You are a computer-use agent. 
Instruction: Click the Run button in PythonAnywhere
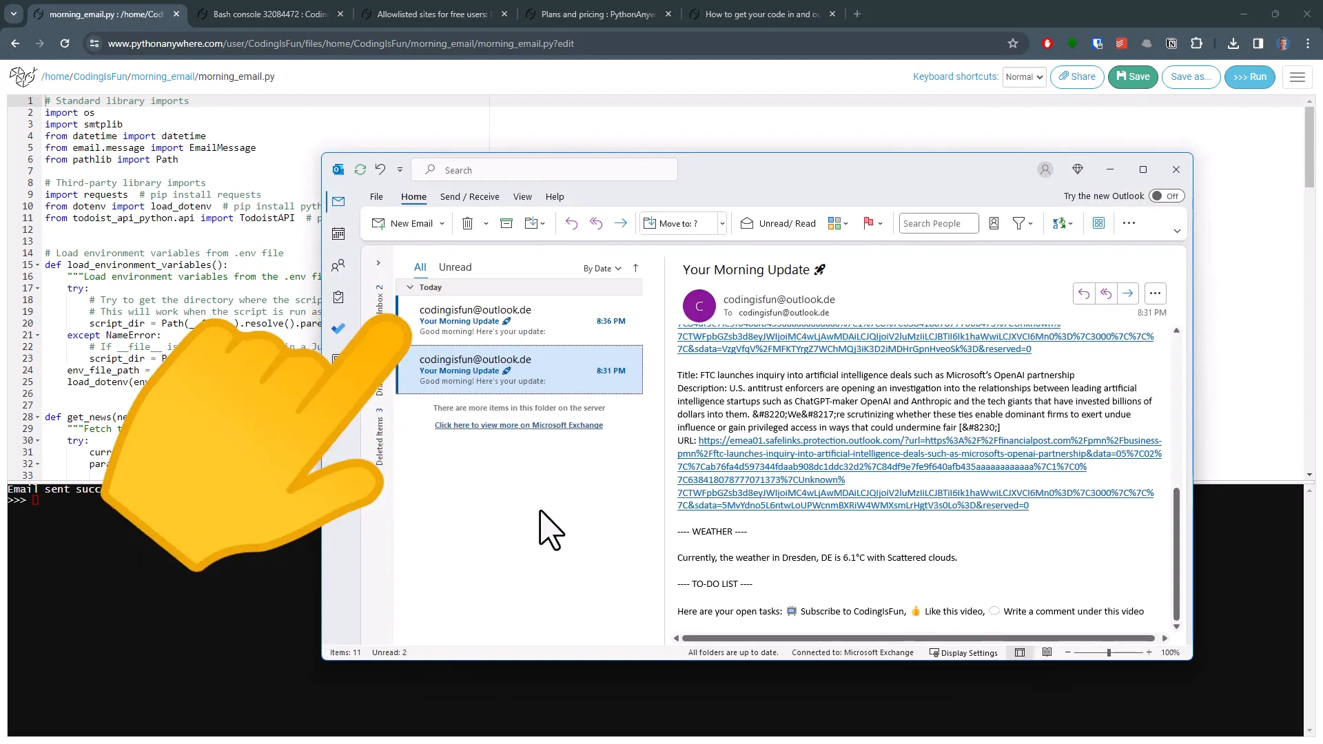[1250, 77]
